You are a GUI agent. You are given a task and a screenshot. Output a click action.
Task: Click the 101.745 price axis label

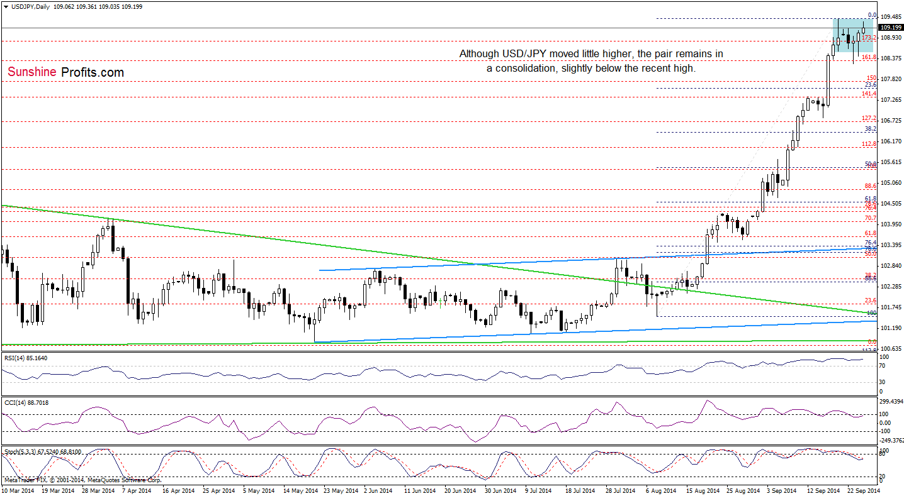tap(891, 307)
